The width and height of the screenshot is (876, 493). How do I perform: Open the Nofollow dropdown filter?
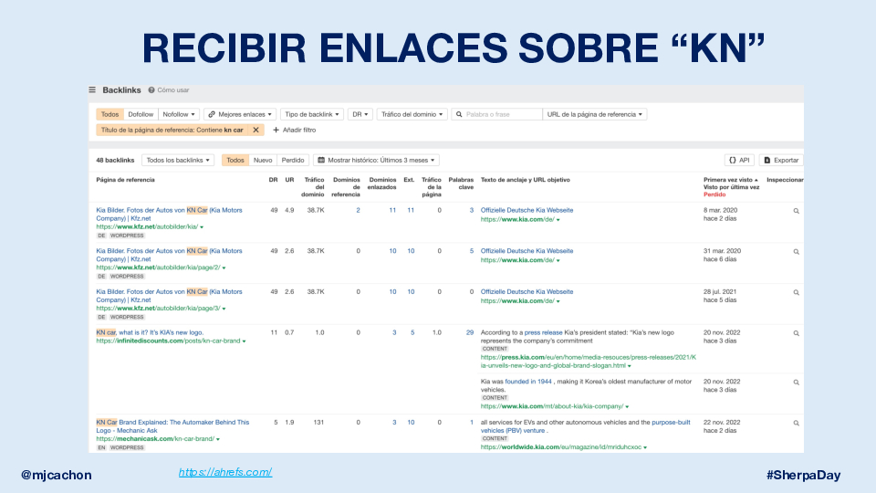[x=179, y=115]
